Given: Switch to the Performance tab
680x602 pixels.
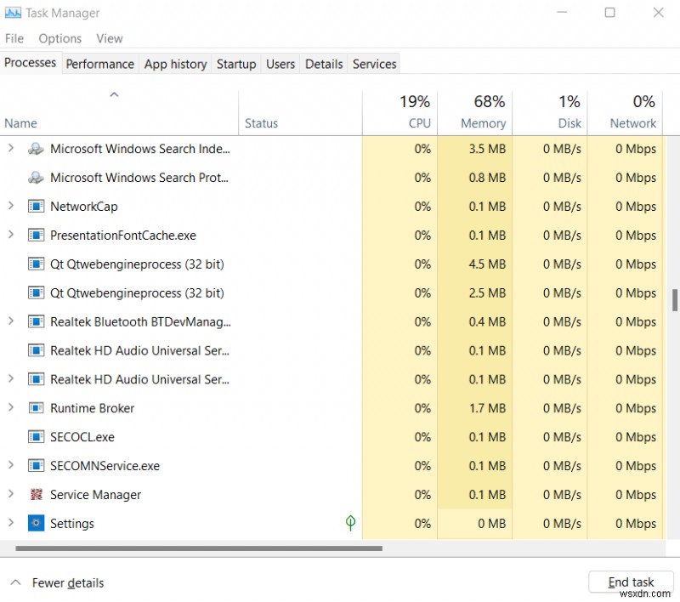Looking at the screenshot, I should click(99, 63).
